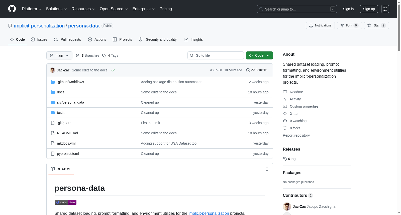Open the implicit-personalization owner link
Viewport: 401px width, 215px height.
pos(39,26)
